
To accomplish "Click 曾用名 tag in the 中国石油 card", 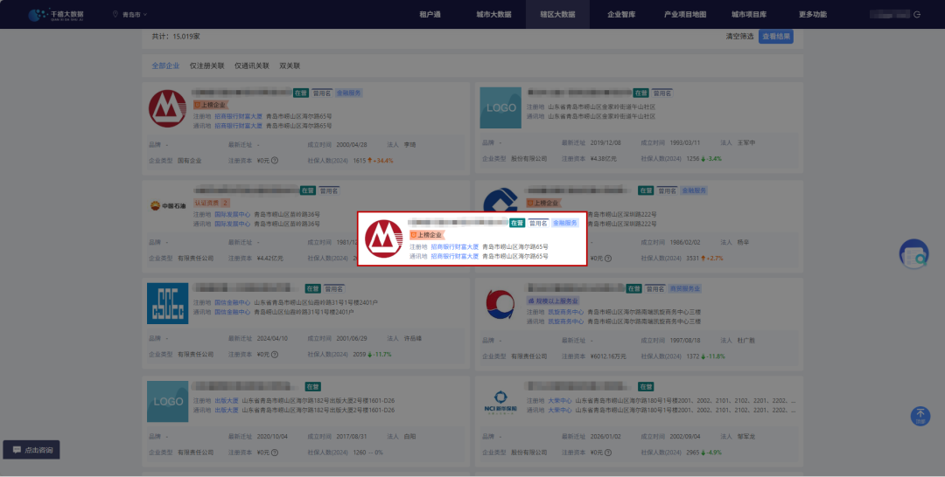I will [x=329, y=190].
